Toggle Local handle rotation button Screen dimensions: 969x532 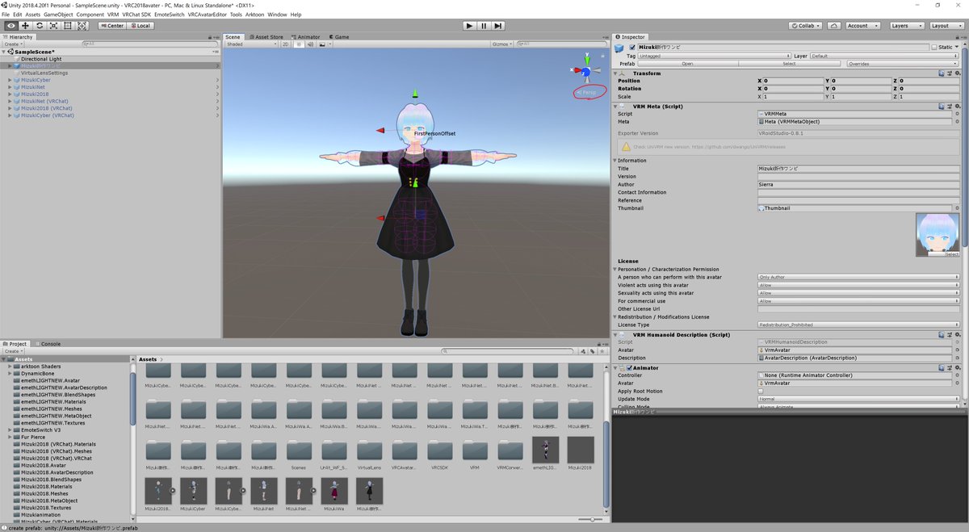[x=140, y=26]
